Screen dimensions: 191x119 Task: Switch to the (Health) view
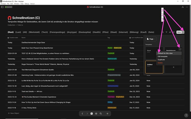tap(97, 32)
